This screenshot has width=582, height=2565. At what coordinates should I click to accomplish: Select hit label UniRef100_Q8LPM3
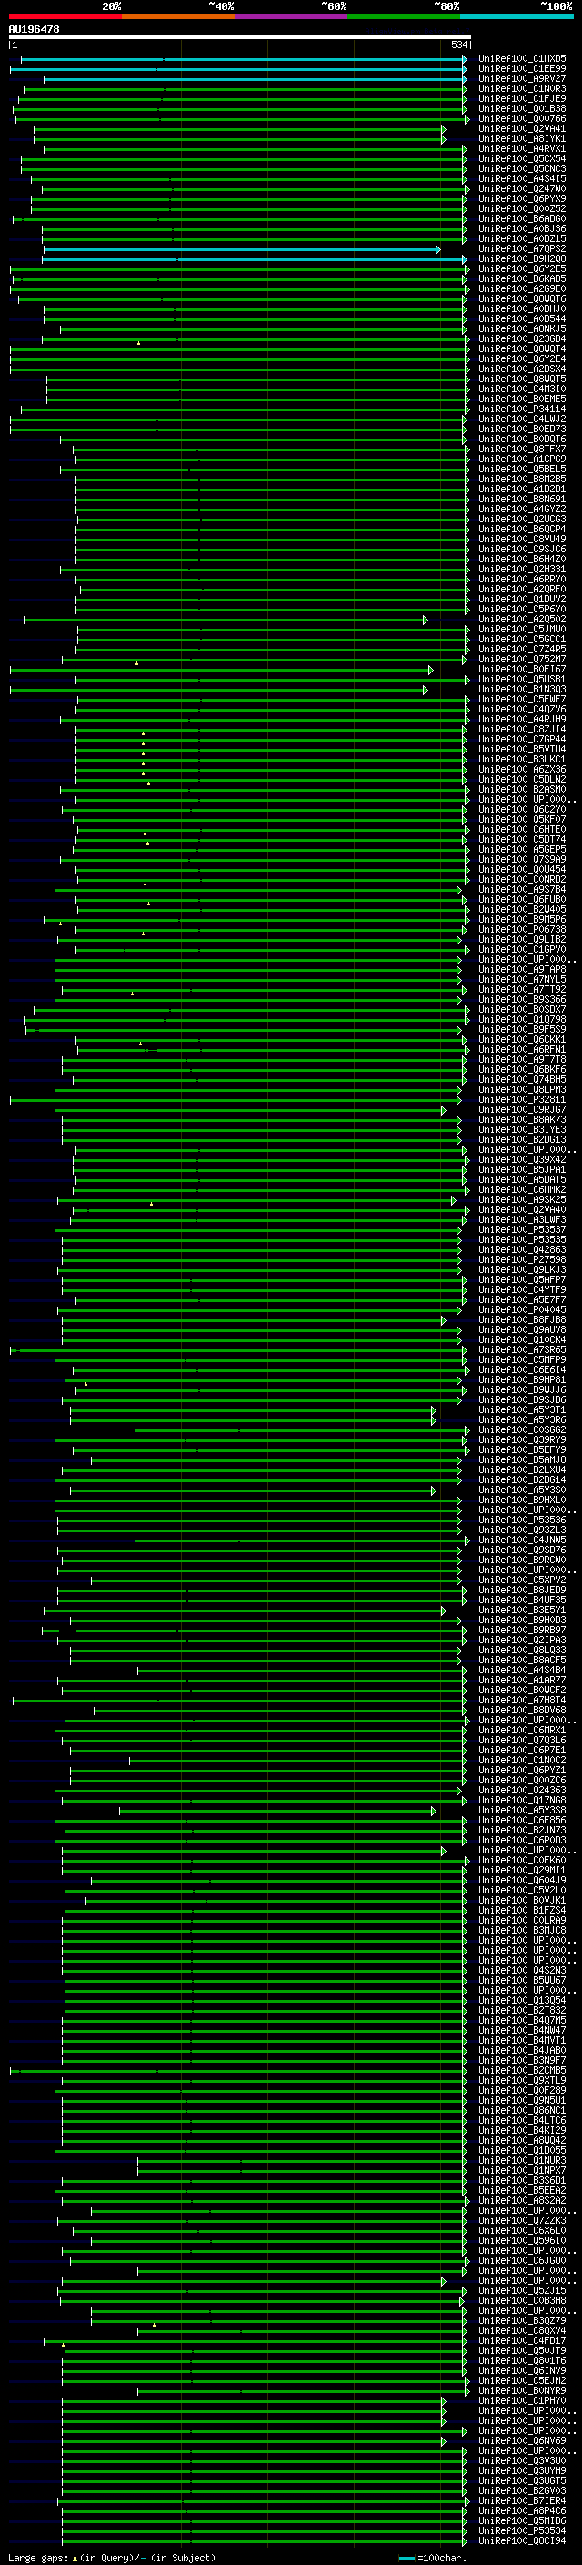pyautogui.click(x=522, y=1089)
